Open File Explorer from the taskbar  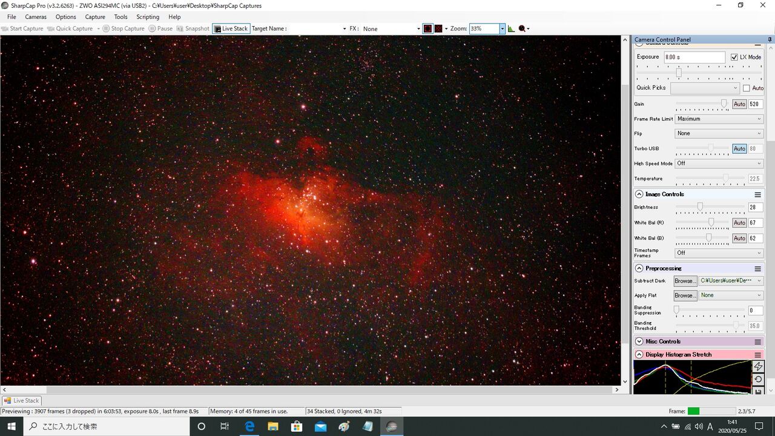point(272,426)
